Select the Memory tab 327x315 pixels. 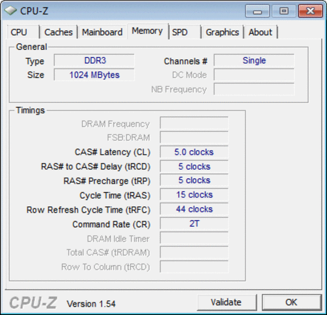pos(147,31)
